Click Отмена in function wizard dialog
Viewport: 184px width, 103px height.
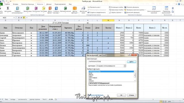(x=131, y=95)
